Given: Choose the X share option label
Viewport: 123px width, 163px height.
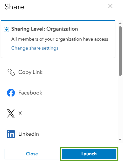Looking at the screenshot, I should point(20,113).
